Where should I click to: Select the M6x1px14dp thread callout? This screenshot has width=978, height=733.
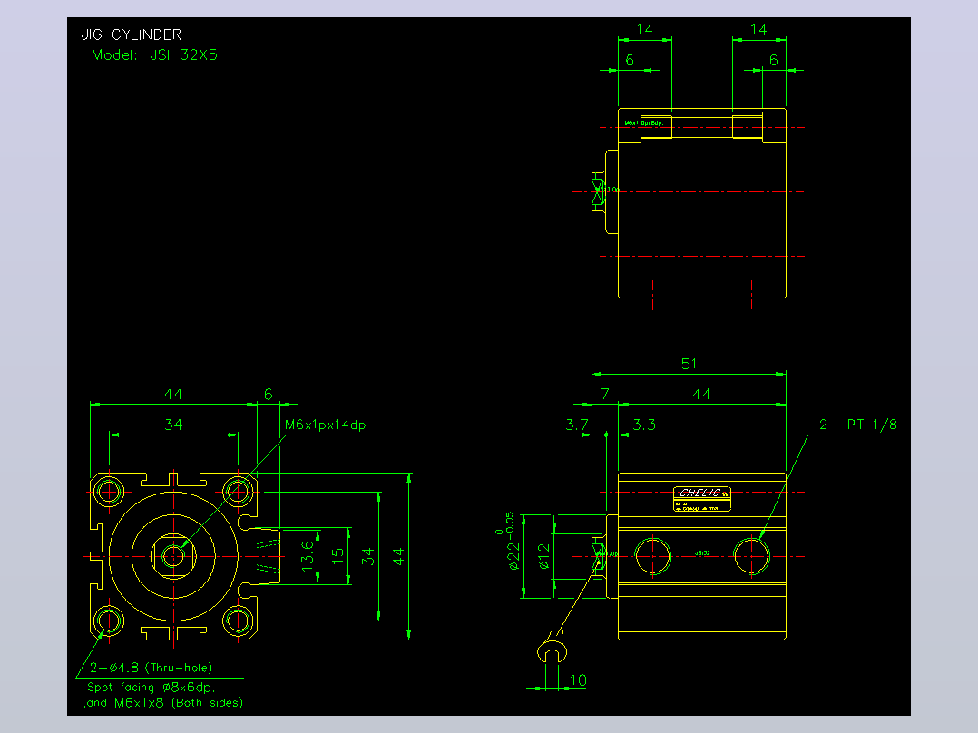pos(325,425)
